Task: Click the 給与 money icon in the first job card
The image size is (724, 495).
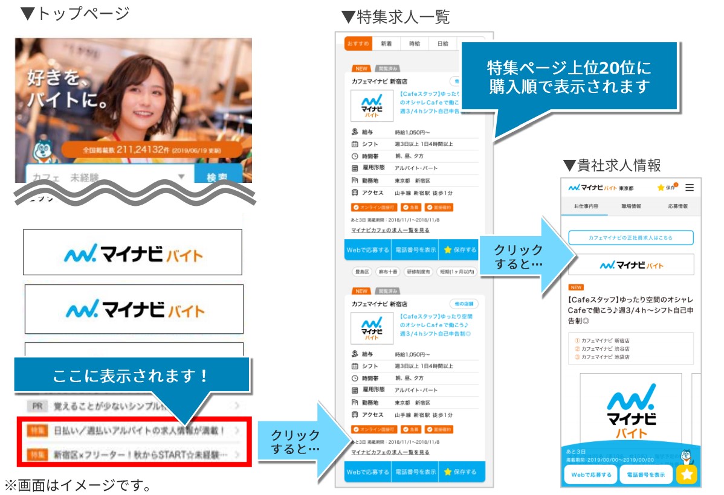Action: tap(355, 132)
